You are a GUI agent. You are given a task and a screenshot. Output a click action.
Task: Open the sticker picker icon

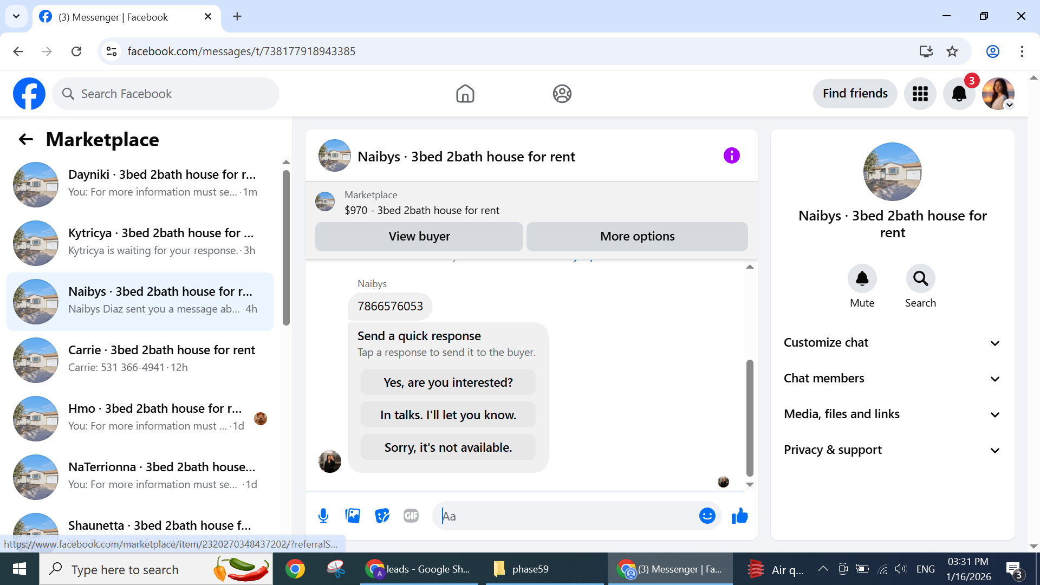pos(382,516)
